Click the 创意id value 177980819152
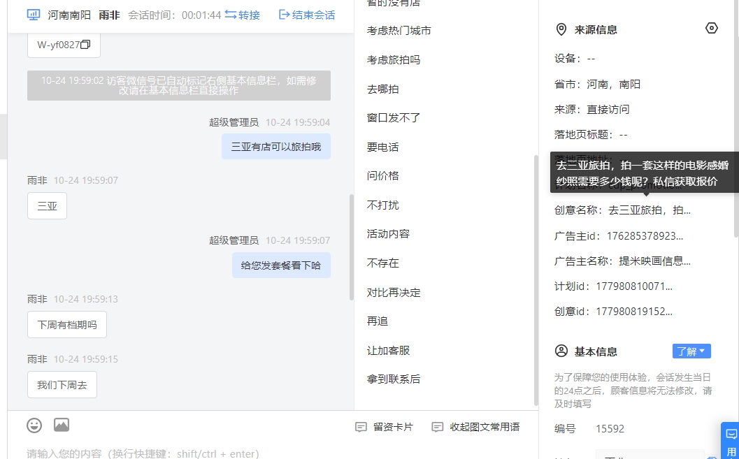The image size is (739, 459). click(634, 311)
